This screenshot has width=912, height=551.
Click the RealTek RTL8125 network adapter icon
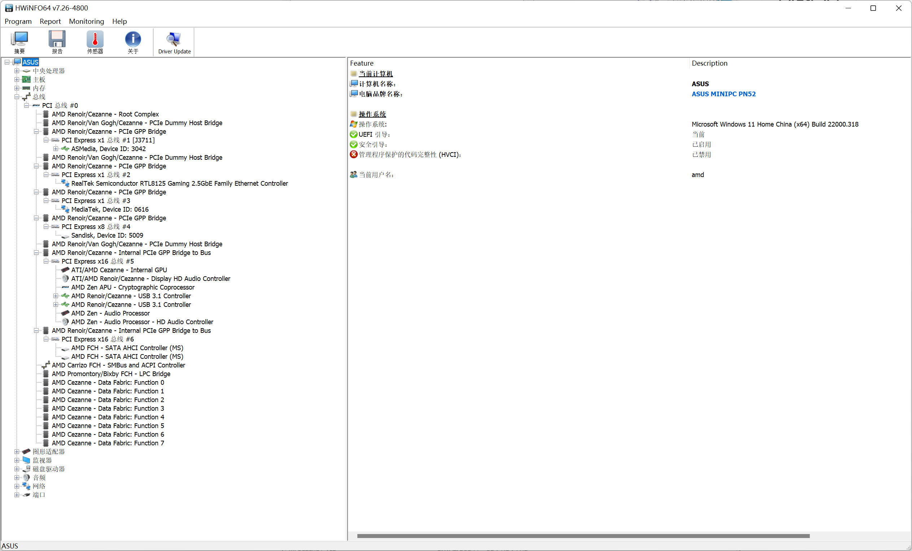coord(65,184)
